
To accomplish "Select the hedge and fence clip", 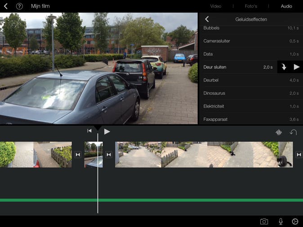I will tap(36, 154).
